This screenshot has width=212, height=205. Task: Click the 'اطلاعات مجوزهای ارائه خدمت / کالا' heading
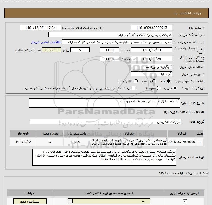[x=184, y=173]
